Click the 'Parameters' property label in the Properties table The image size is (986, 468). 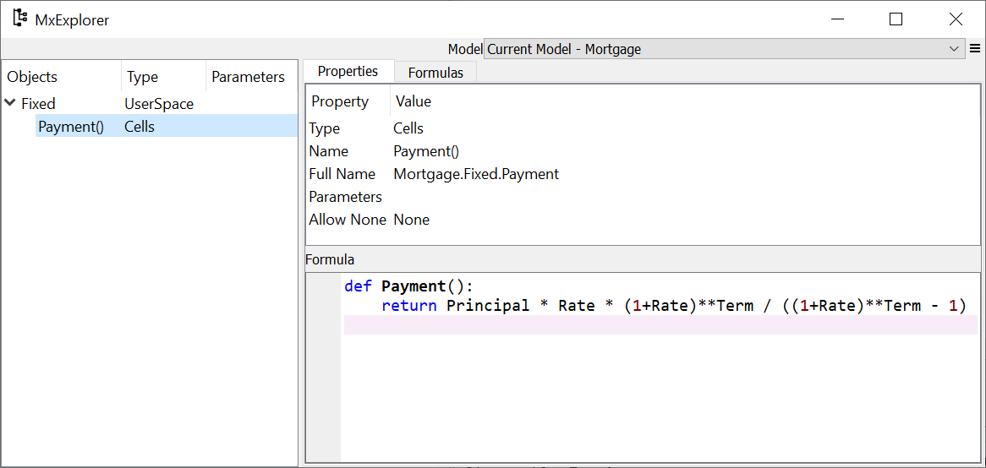click(x=345, y=197)
